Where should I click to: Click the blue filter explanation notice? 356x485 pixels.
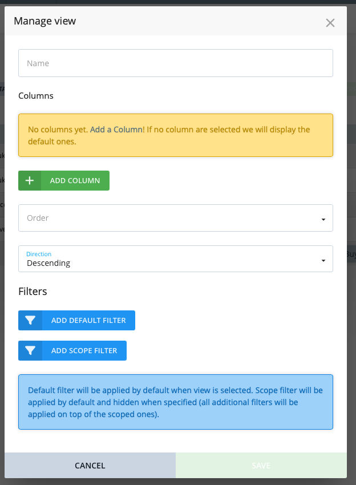point(175,402)
